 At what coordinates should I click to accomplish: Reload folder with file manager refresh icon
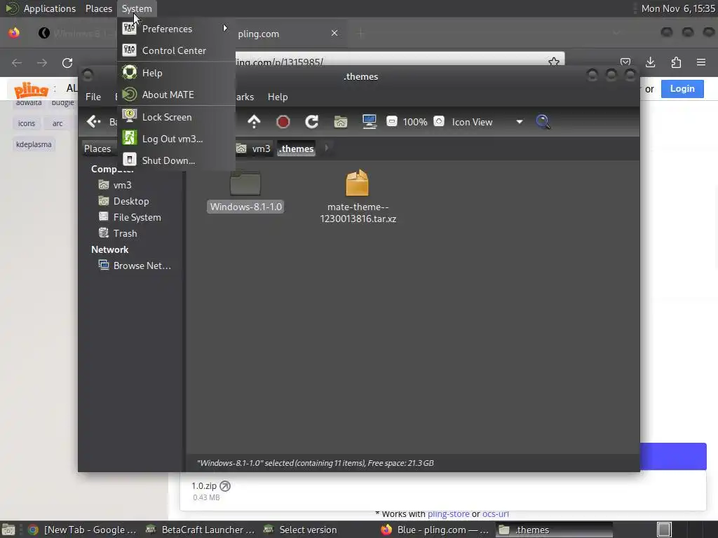312,122
